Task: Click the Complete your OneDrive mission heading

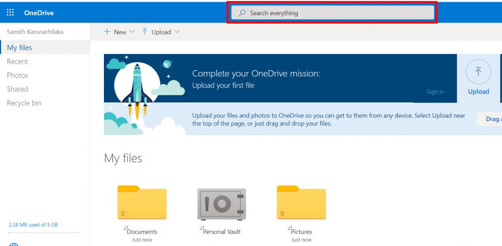Action: coord(256,74)
